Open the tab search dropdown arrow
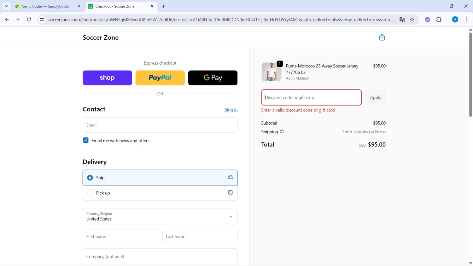Image resolution: width=473 pixels, height=266 pixels. [x=6, y=6]
